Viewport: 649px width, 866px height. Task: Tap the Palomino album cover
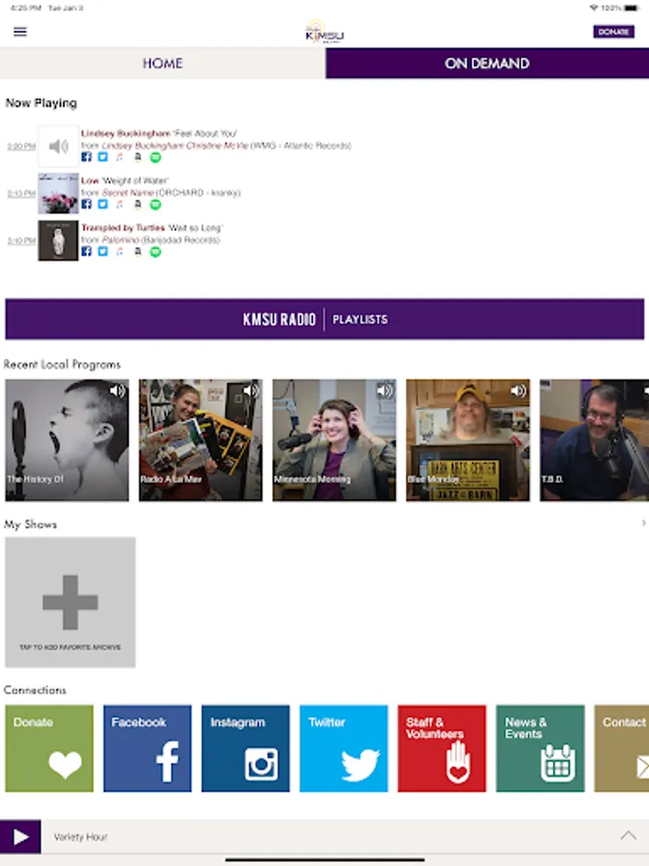point(58,241)
